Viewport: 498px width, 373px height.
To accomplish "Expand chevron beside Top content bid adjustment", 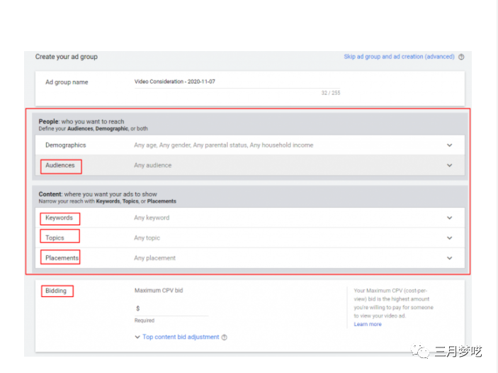I will (137, 337).
